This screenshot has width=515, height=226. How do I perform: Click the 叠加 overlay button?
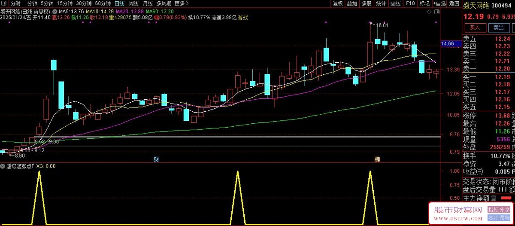coord(352,3)
